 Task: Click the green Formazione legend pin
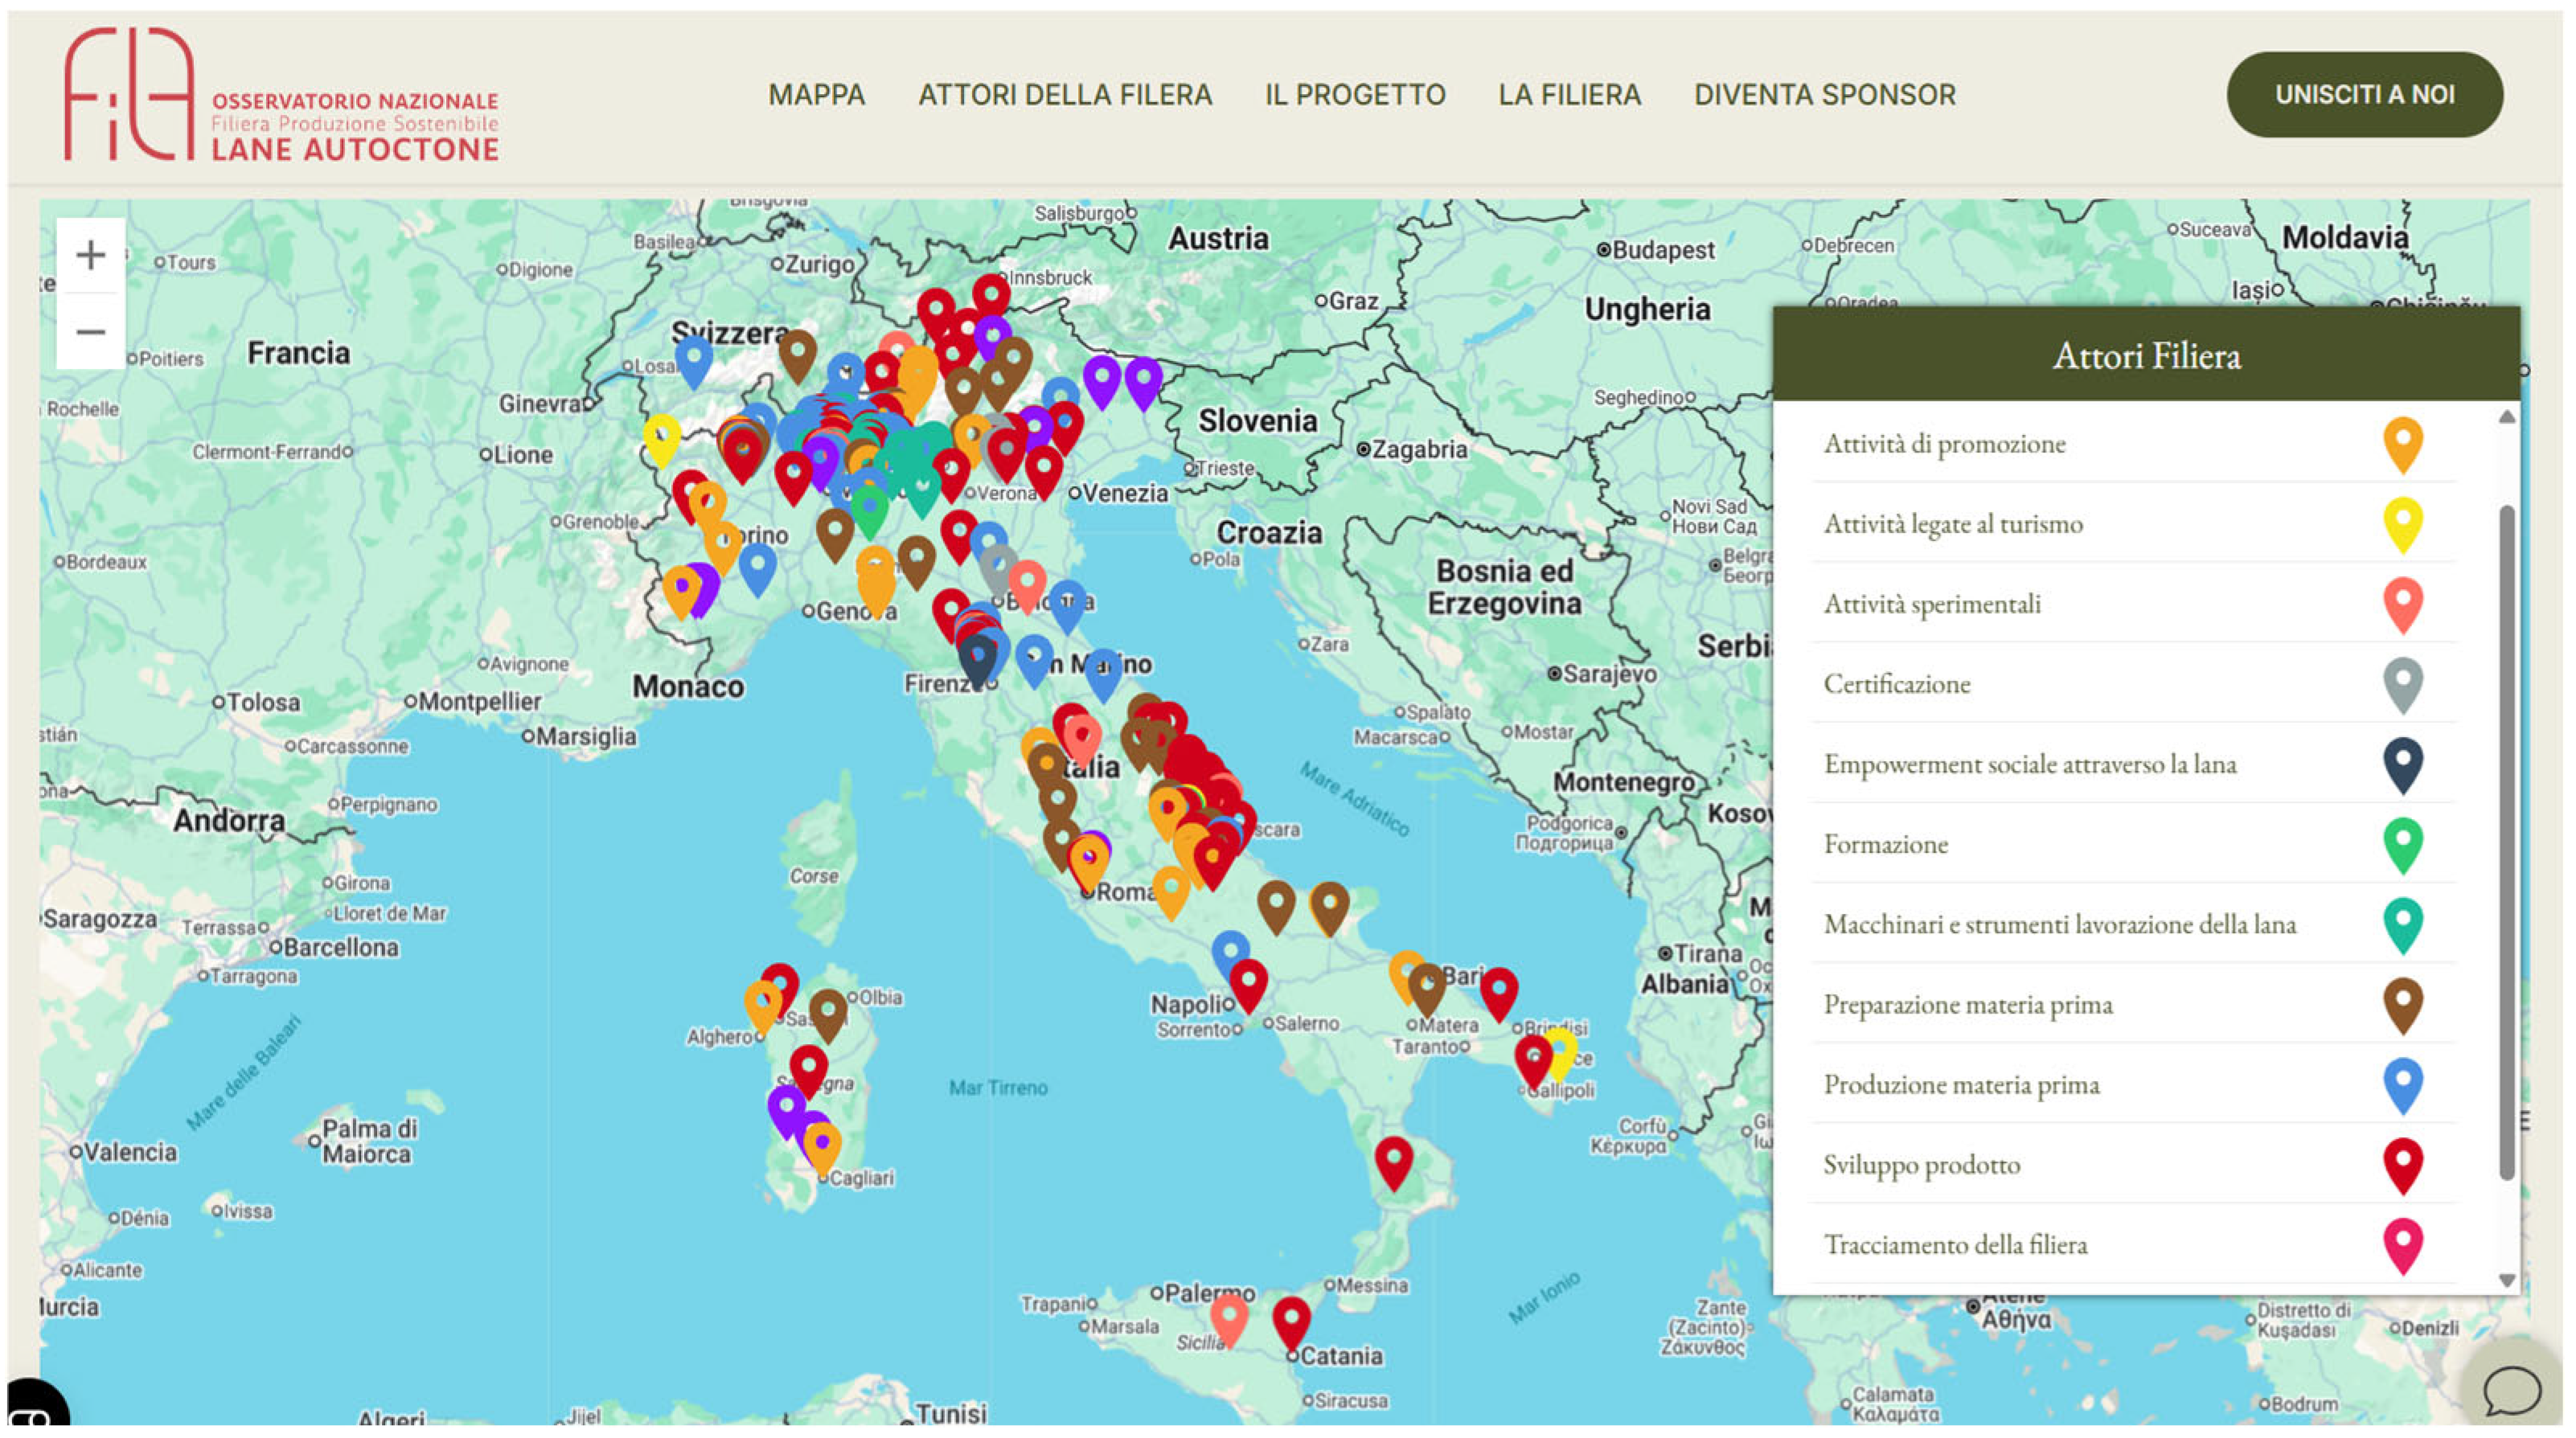coord(2402,842)
